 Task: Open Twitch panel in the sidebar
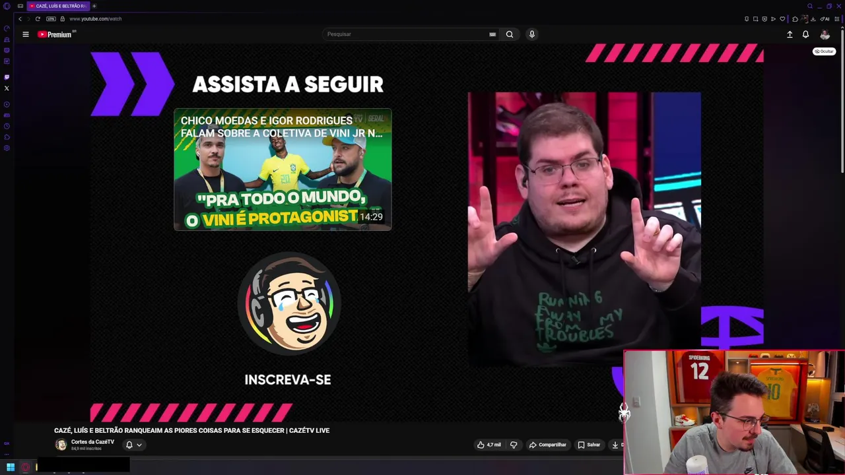pos(7,77)
